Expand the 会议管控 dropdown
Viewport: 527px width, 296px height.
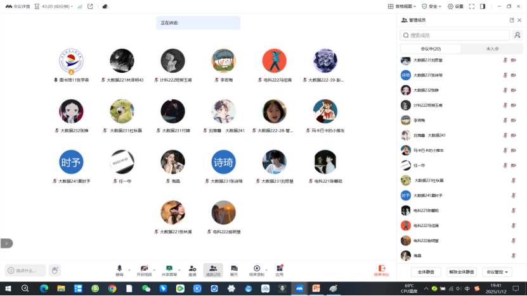[497, 272]
